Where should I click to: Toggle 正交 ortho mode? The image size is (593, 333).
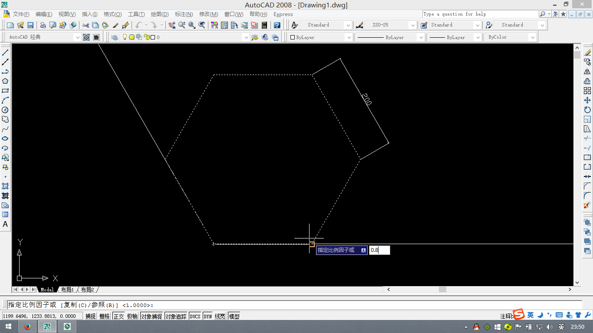(119, 316)
